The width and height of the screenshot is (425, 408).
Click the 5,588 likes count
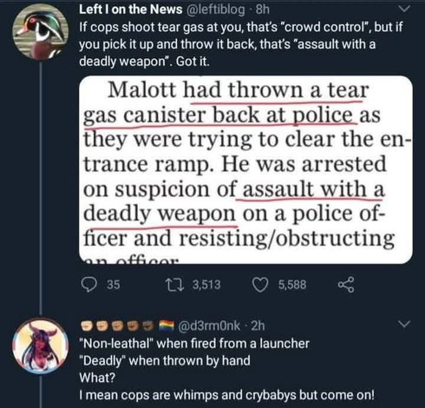point(292,285)
